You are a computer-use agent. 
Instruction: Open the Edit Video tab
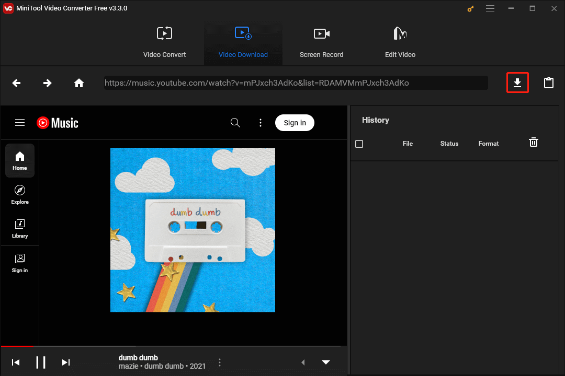(x=400, y=43)
